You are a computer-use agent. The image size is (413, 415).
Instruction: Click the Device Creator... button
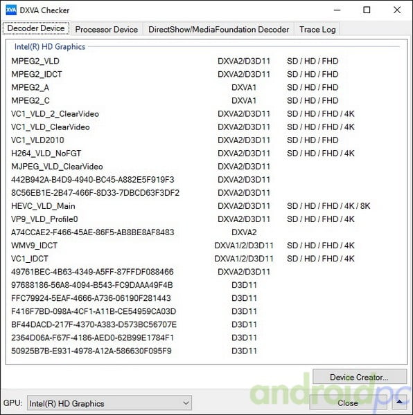point(360,377)
